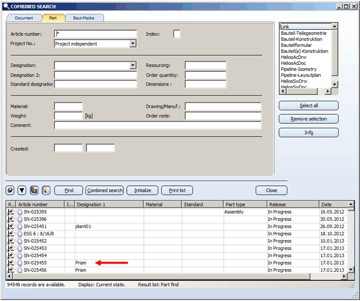Click the black down-triangle icon button
The width and height of the screenshot is (360, 301).
click(22, 190)
